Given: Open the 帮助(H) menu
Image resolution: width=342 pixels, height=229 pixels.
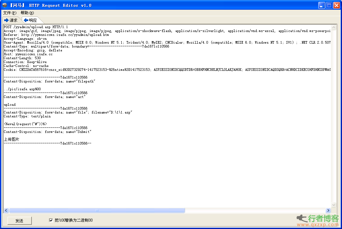Looking at the screenshot, I should 27,13.
